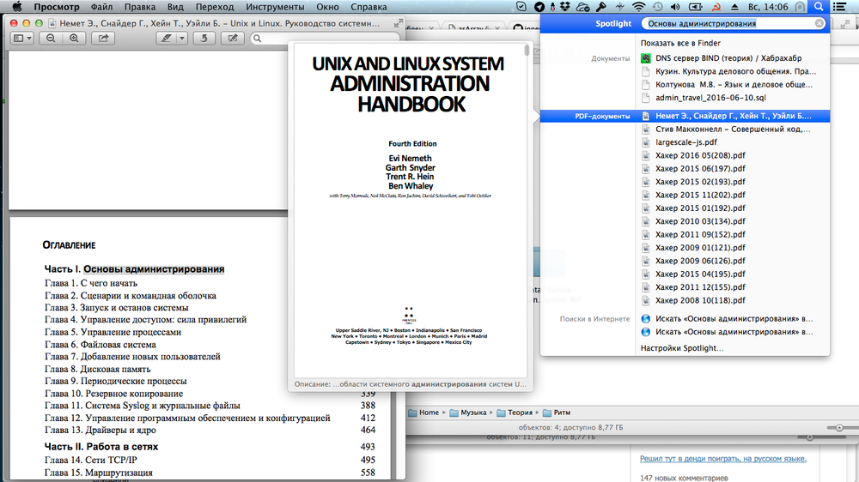Click the share button in Preview toolbar
Image resolution: width=859 pixels, height=482 pixels.
click(x=102, y=39)
